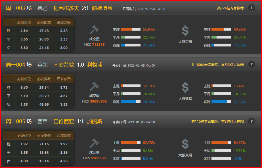Image resolution: width=262 pixels, height=168 pixels.
Task: Click team name 杜塞尔多夫
Action: coord(66,8)
